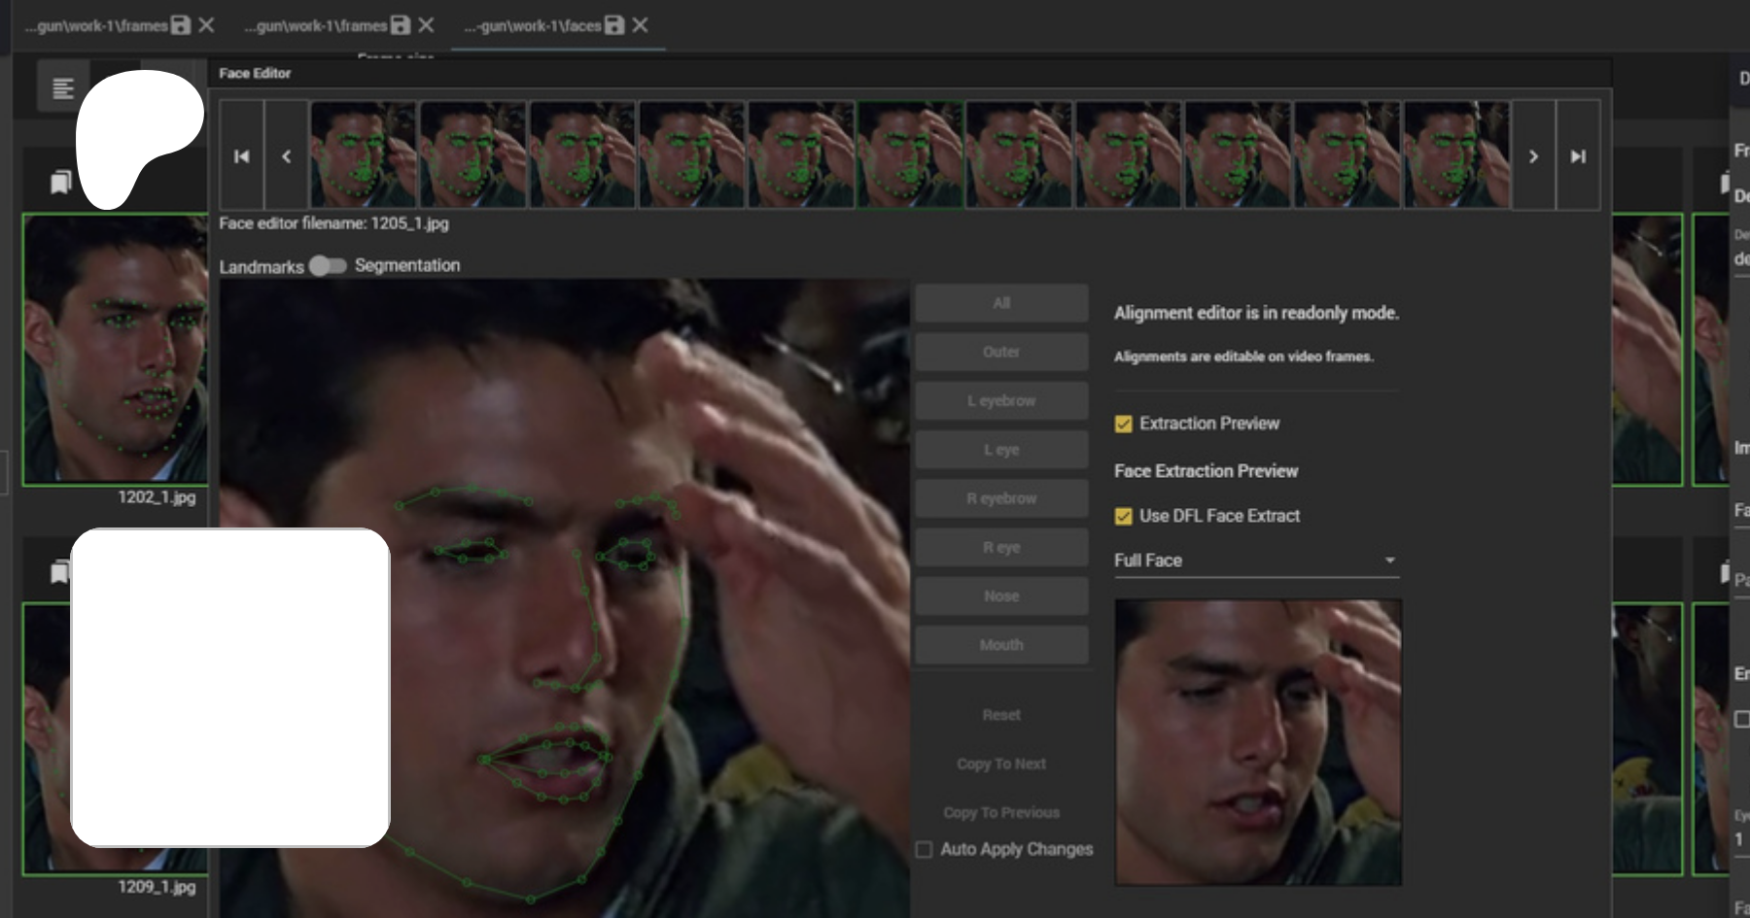Select the 1202_1.jpg face thumbnail
1750x918 pixels.
(x=116, y=350)
